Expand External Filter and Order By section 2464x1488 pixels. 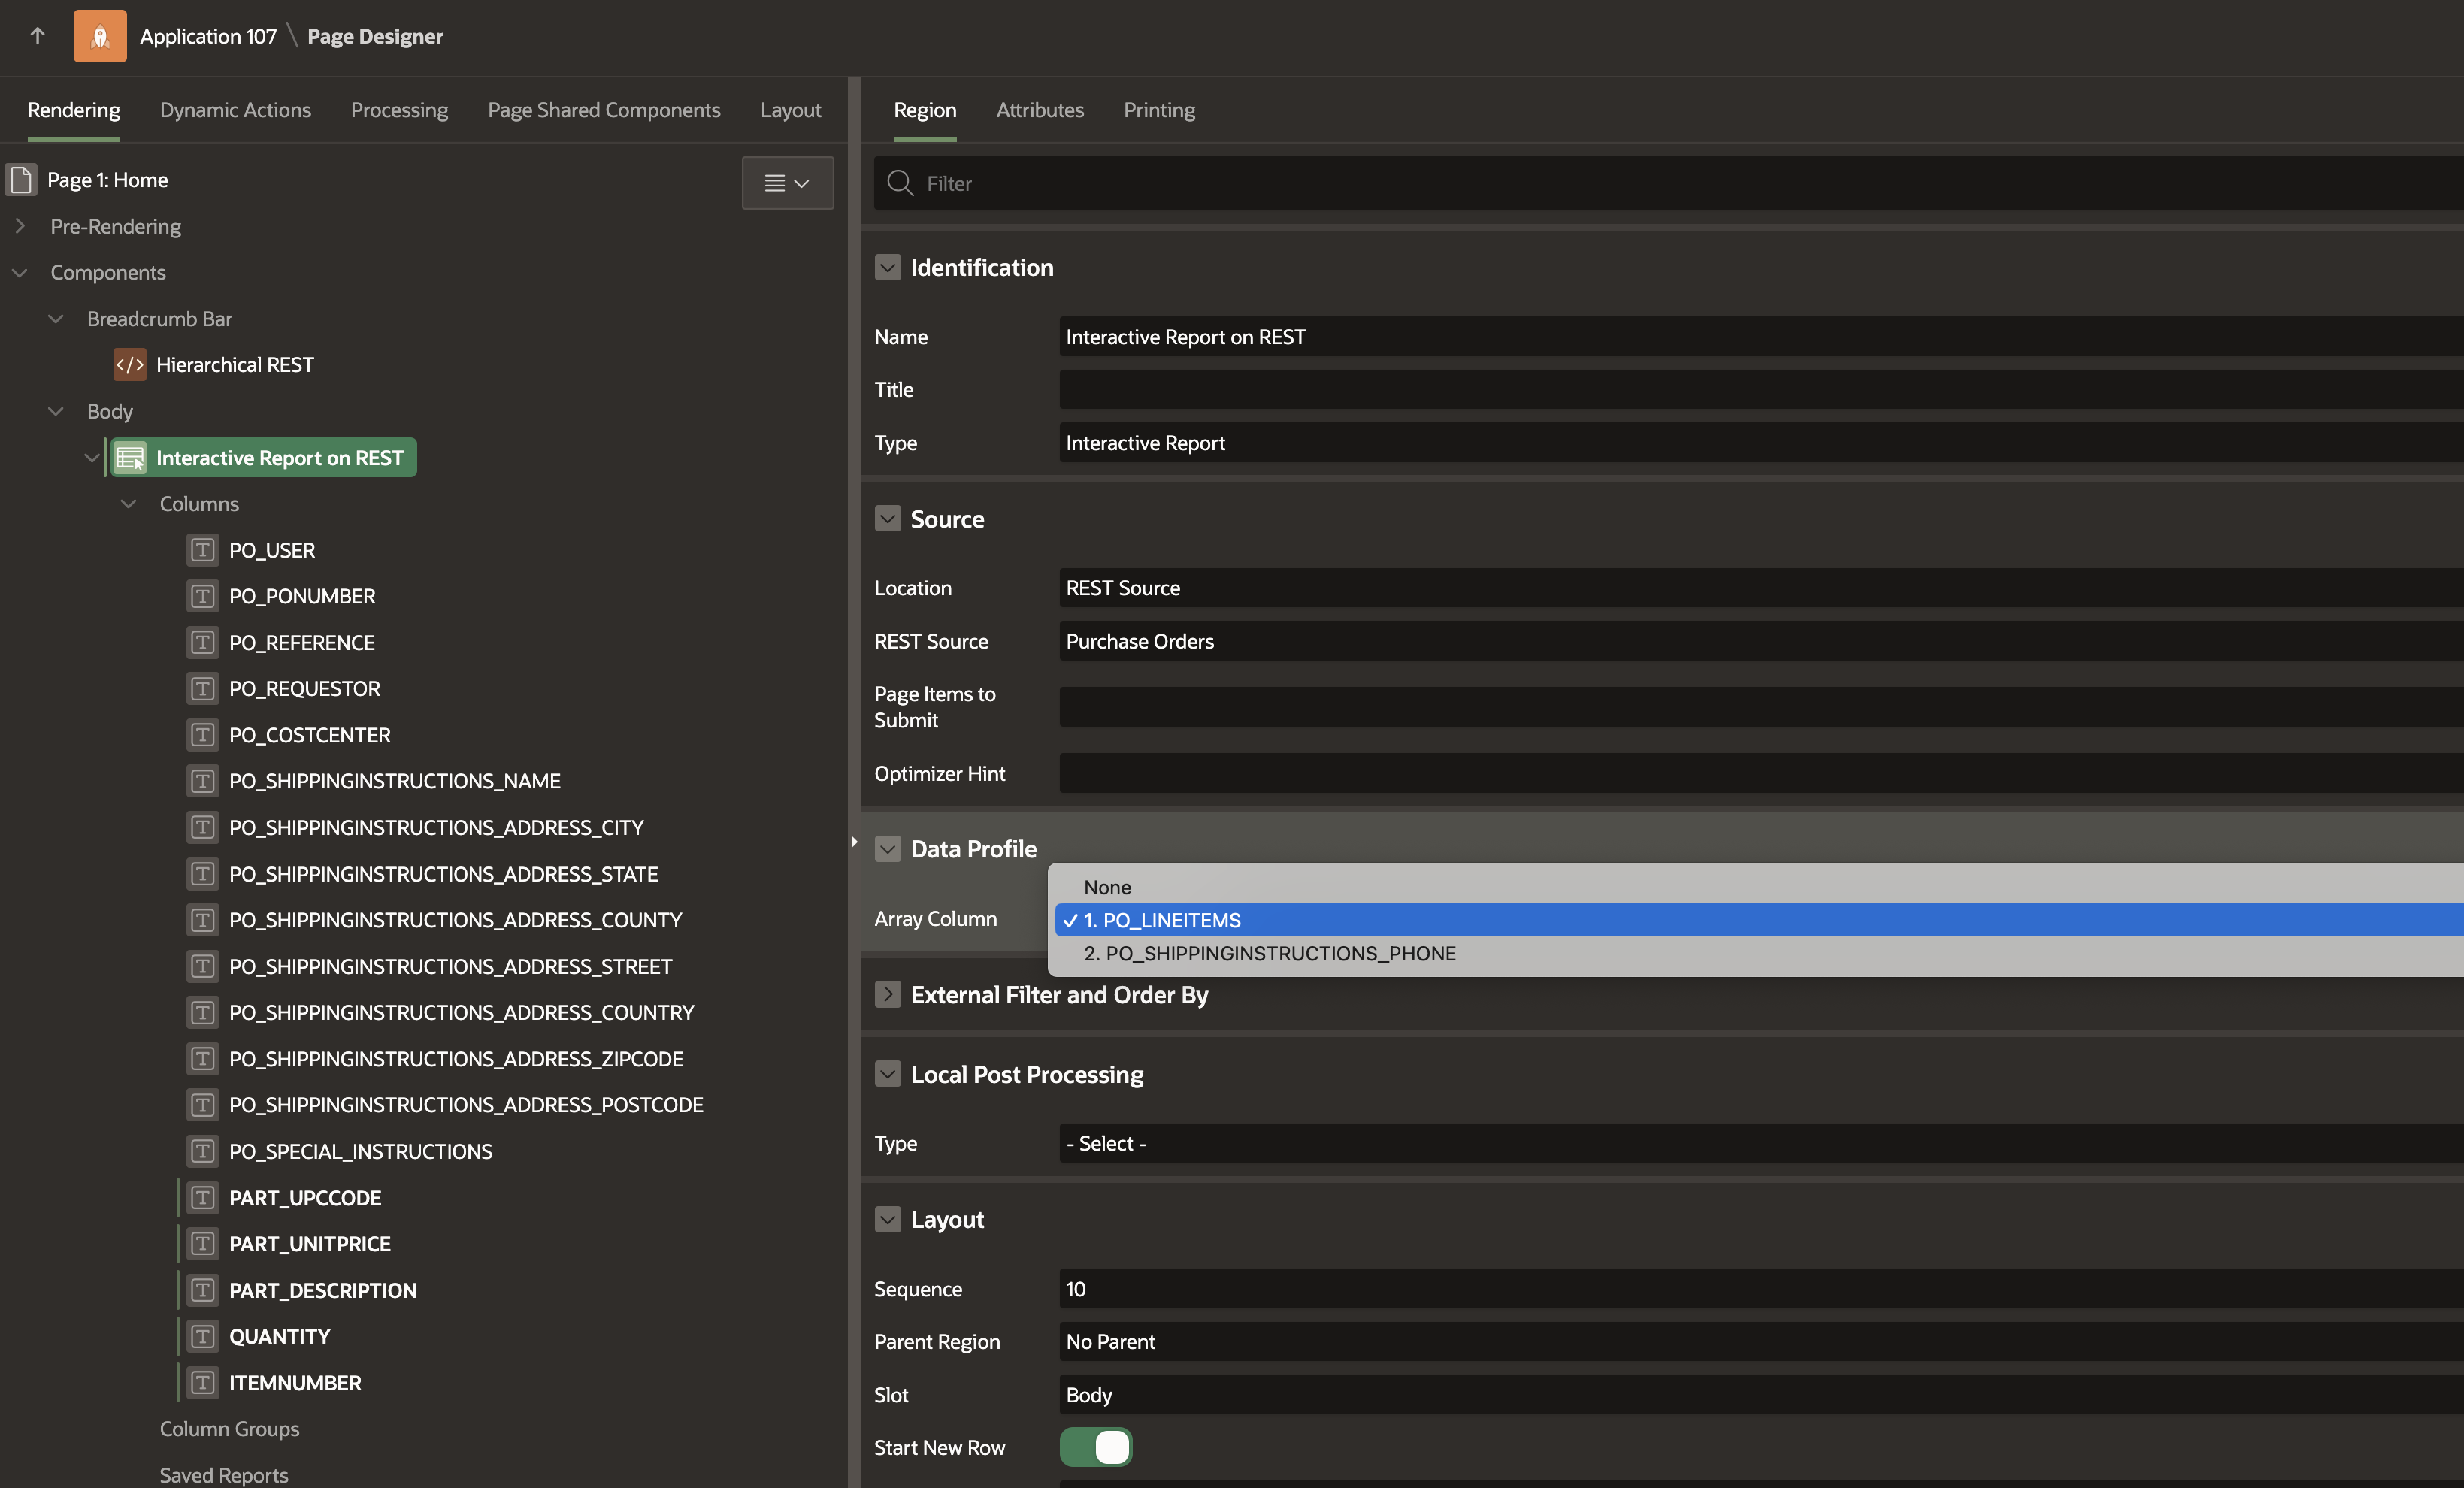click(x=888, y=995)
